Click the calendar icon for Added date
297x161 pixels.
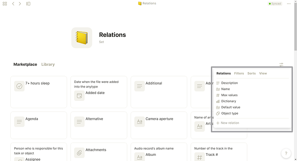79,96
